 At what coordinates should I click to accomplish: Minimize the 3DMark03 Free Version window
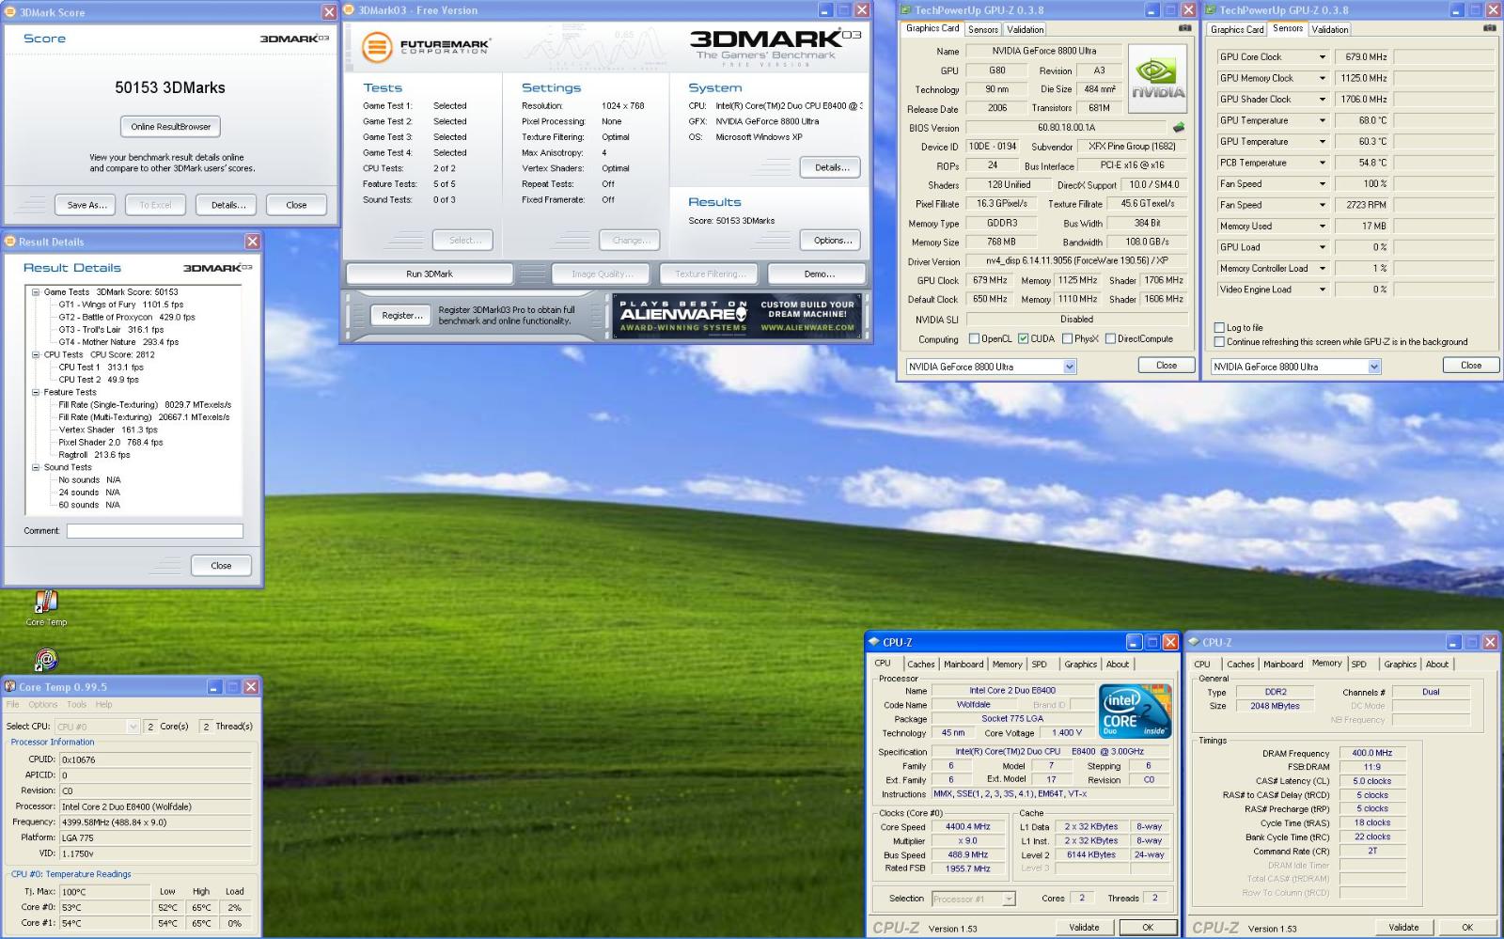click(x=825, y=10)
